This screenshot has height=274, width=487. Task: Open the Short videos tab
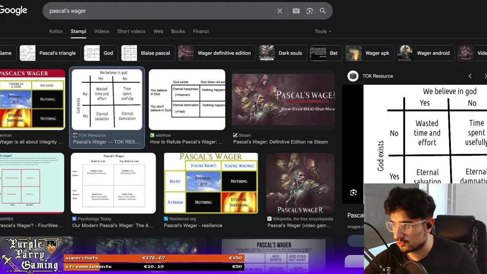[131, 31]
